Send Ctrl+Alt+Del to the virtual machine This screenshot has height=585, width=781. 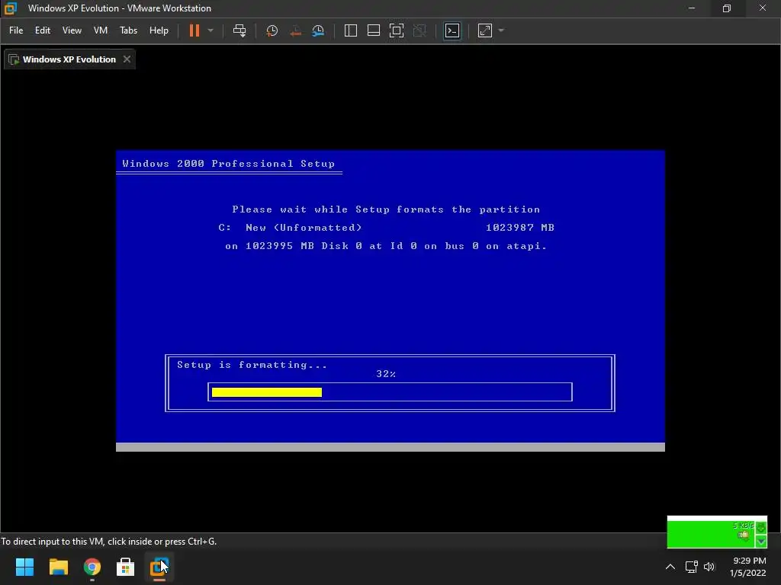coord(239,30)
